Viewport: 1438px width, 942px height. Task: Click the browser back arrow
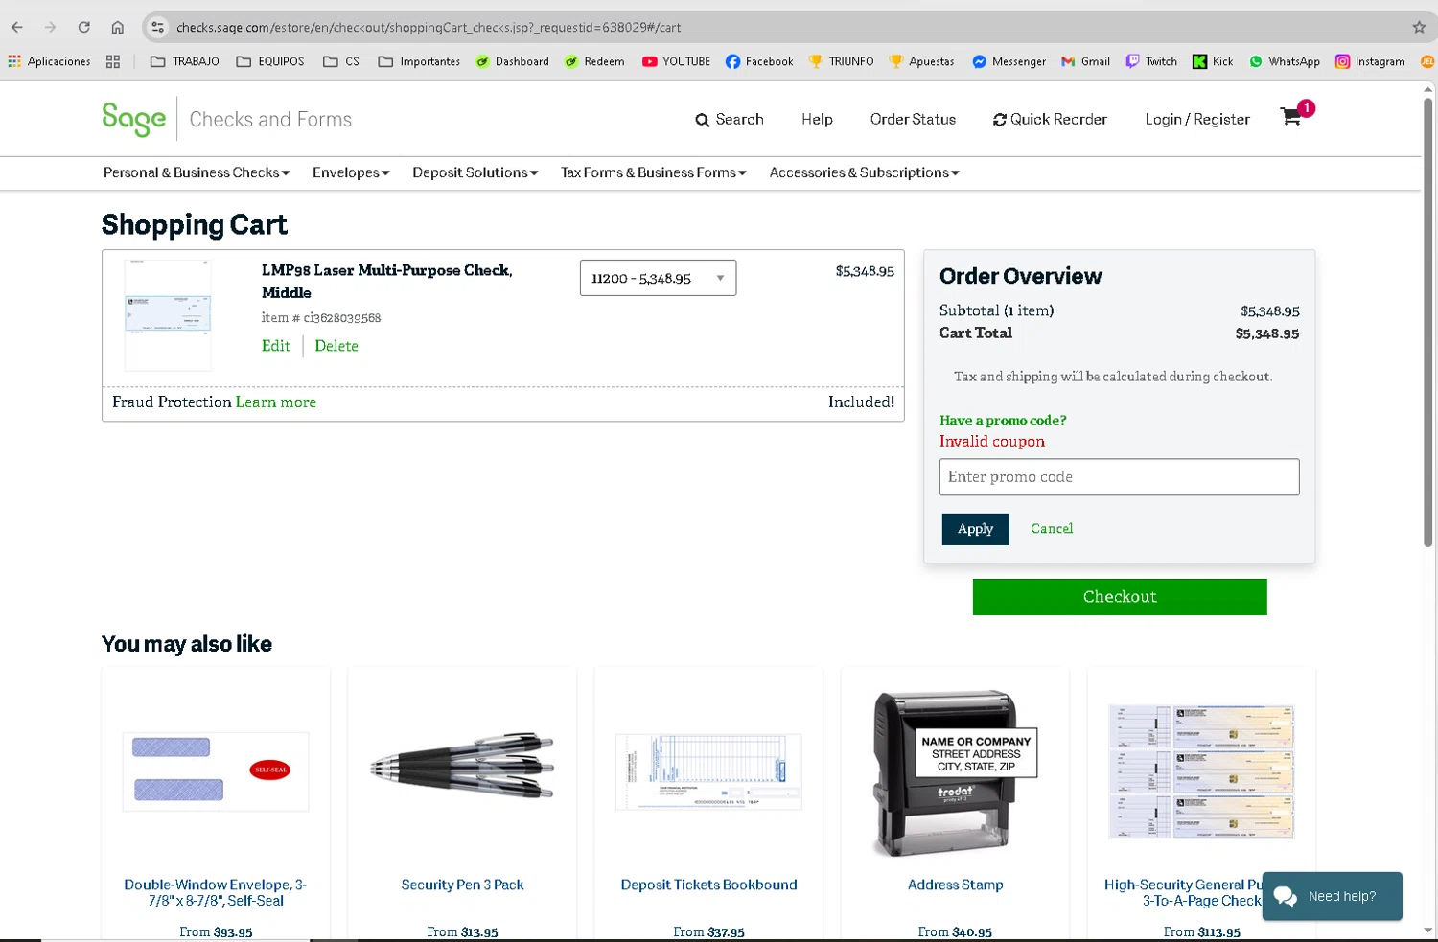click(x=17, y=27)
